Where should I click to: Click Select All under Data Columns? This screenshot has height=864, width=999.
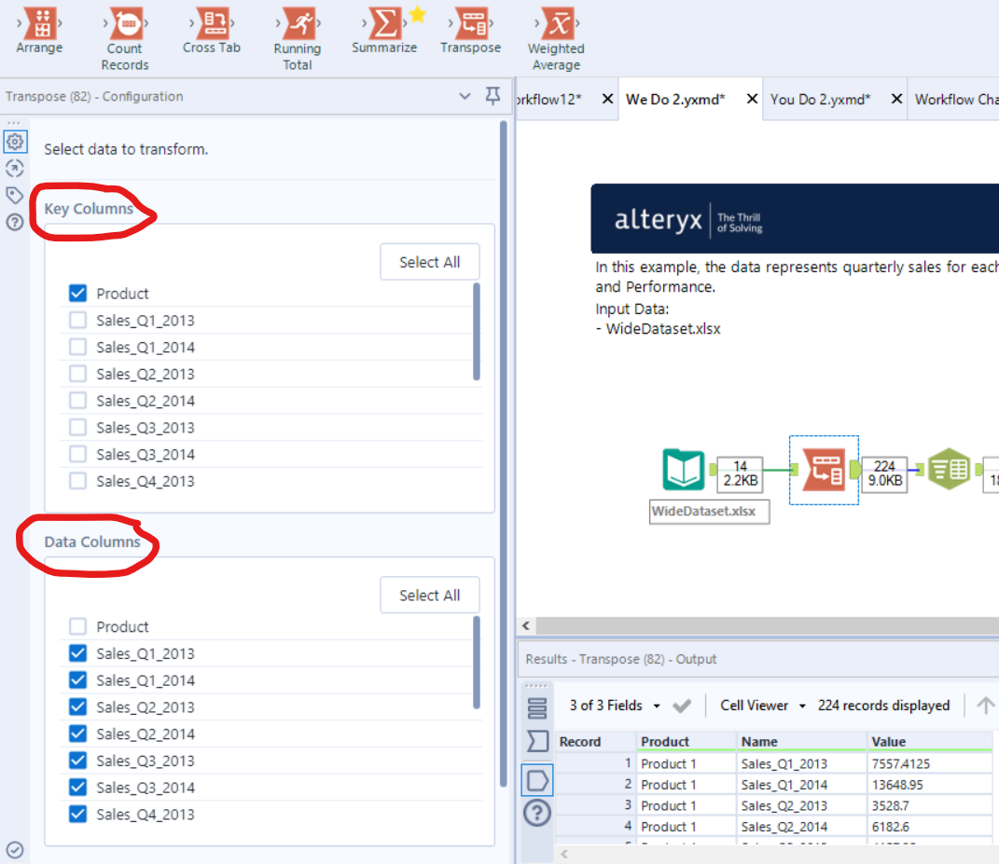pyautogui.click(x=430, y=595)
